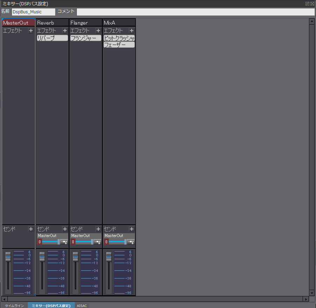
Task: Click Reverb send routing icon
Action: 64,242
